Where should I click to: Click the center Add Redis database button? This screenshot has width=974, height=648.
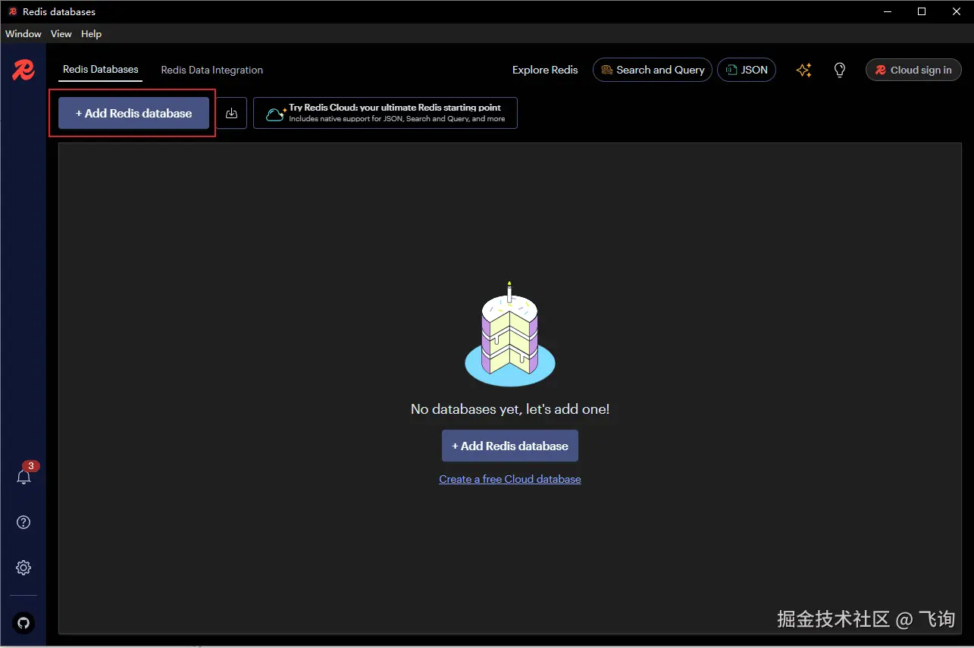pyautogui.click(x=510, y=446)
